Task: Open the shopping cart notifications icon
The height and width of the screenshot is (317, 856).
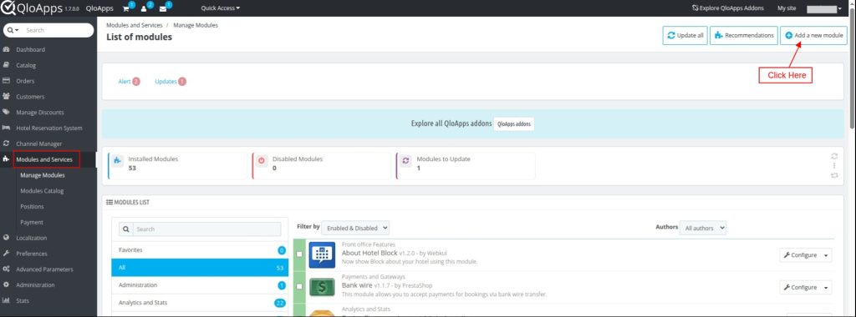Action: point(126,8)
